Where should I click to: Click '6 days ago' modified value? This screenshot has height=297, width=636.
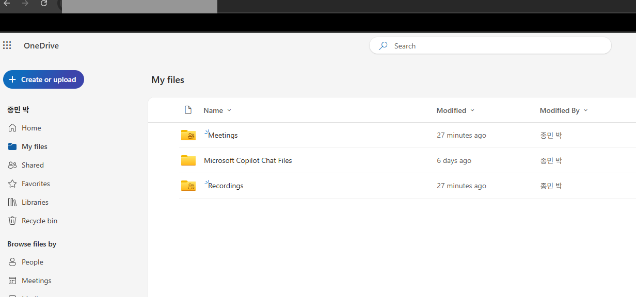[x=454, y=160]
